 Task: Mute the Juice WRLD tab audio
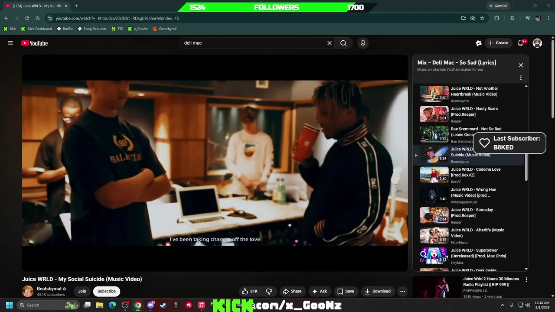[x=59, y=6]
